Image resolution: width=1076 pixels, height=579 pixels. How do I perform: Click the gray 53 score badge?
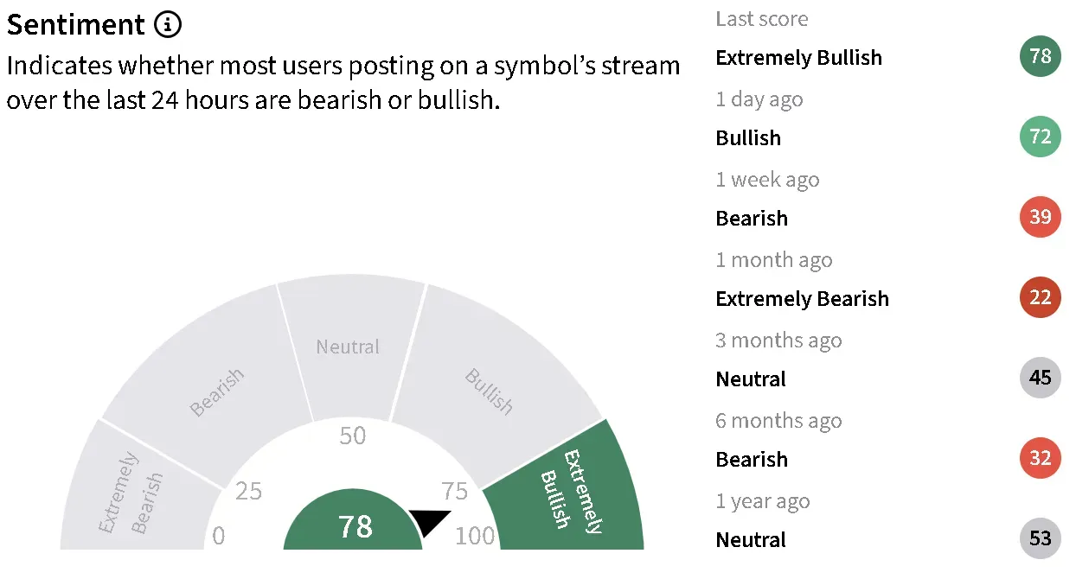(1040, 539)
